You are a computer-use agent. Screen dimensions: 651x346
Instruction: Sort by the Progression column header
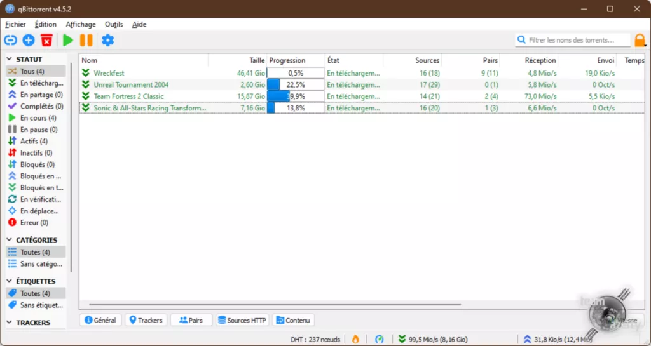coord(296,60)
